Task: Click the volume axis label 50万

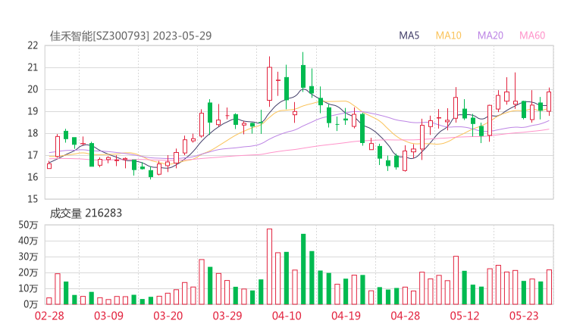Action: 28,225
